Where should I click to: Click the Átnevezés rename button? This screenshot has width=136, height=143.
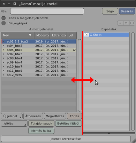point(33,116)
